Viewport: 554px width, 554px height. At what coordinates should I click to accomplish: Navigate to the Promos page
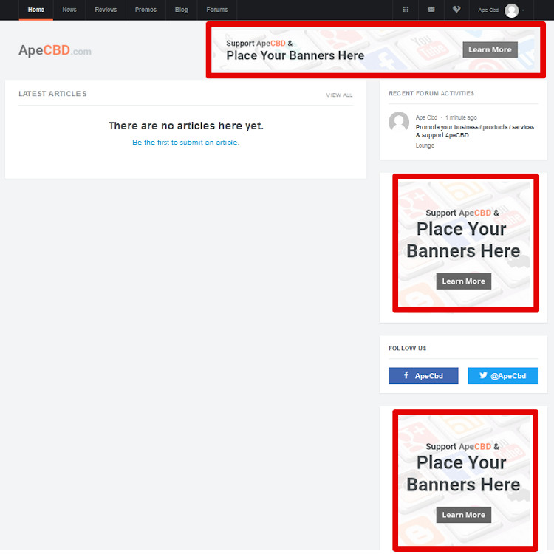pyautogui.click(x=146, y=10)
